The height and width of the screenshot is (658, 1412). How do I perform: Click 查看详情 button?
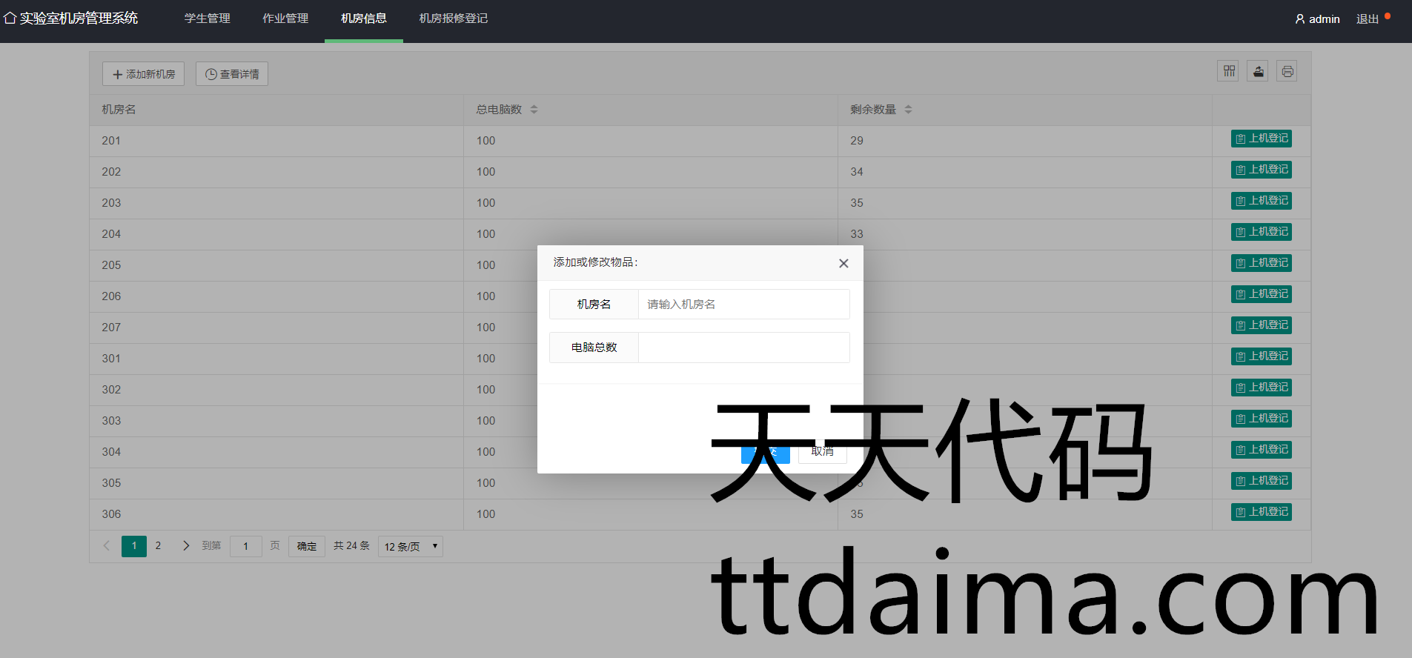[232, 74]
